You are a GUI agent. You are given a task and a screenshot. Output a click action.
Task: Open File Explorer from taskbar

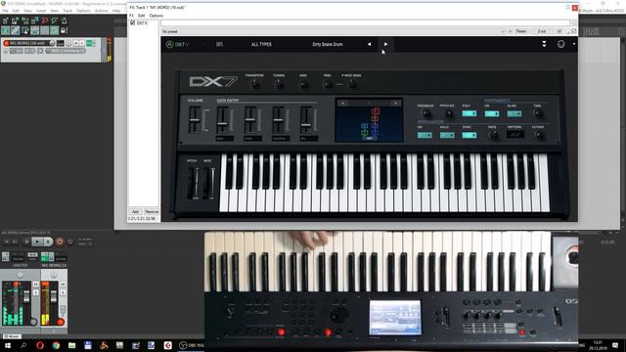[x=71, y=345]
